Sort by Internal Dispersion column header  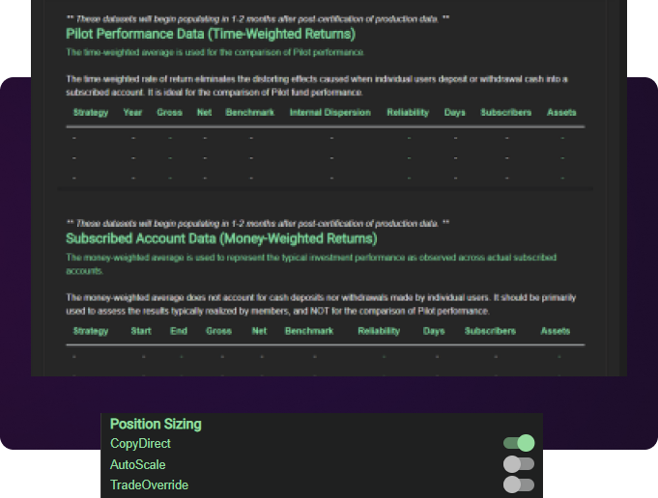(x=329, y=113)
